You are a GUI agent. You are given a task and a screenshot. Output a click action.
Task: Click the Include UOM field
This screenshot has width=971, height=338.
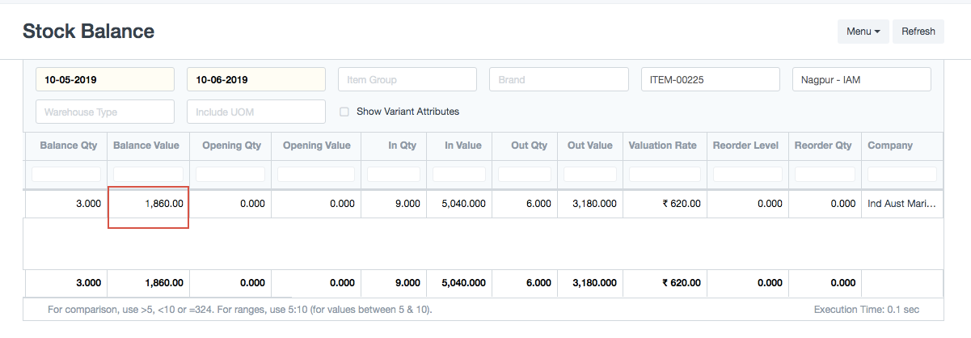tap(256, 112)
